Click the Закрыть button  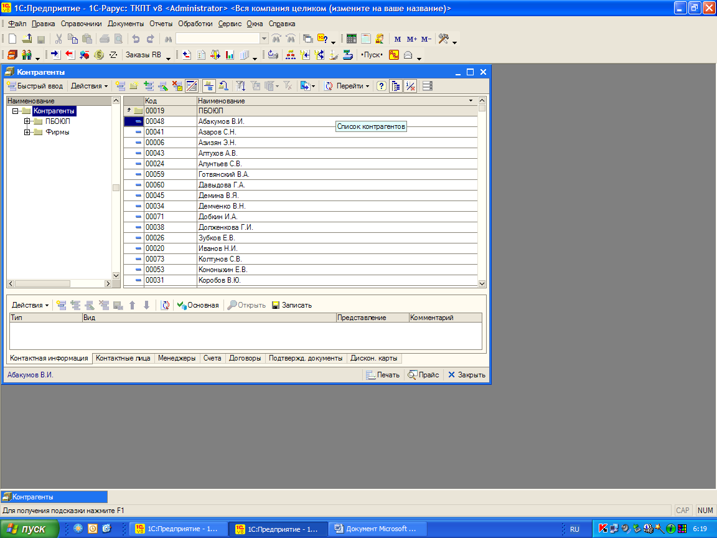467,375
